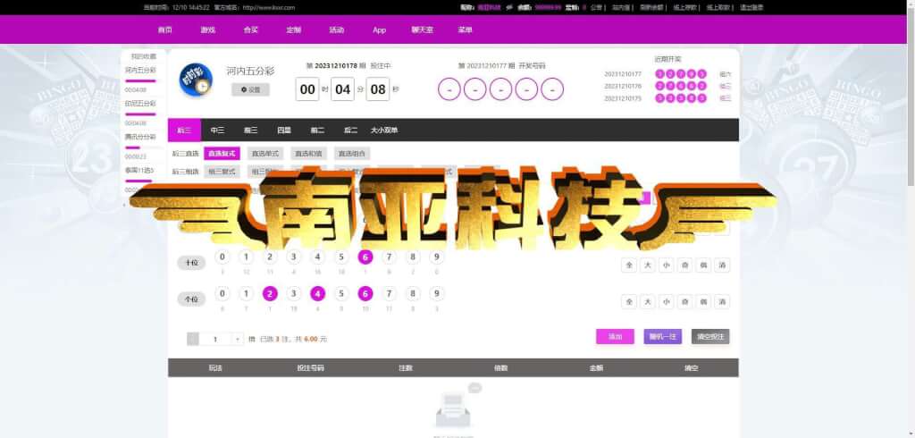Open the 聊天室 navigation item
This screenshot has height=438, width=915.
[422, 29]
